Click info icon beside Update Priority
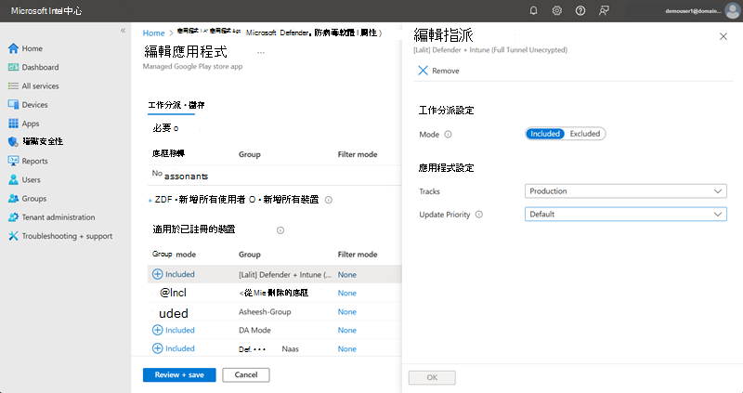Viewport: 743px width, 393px height. click(479, 215)
